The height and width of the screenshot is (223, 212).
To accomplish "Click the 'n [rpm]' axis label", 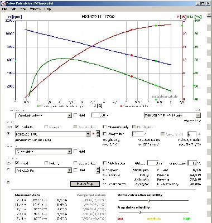I will (15, 17).
